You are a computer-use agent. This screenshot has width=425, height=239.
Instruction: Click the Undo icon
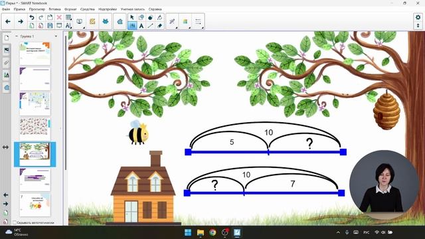(32, 17)
